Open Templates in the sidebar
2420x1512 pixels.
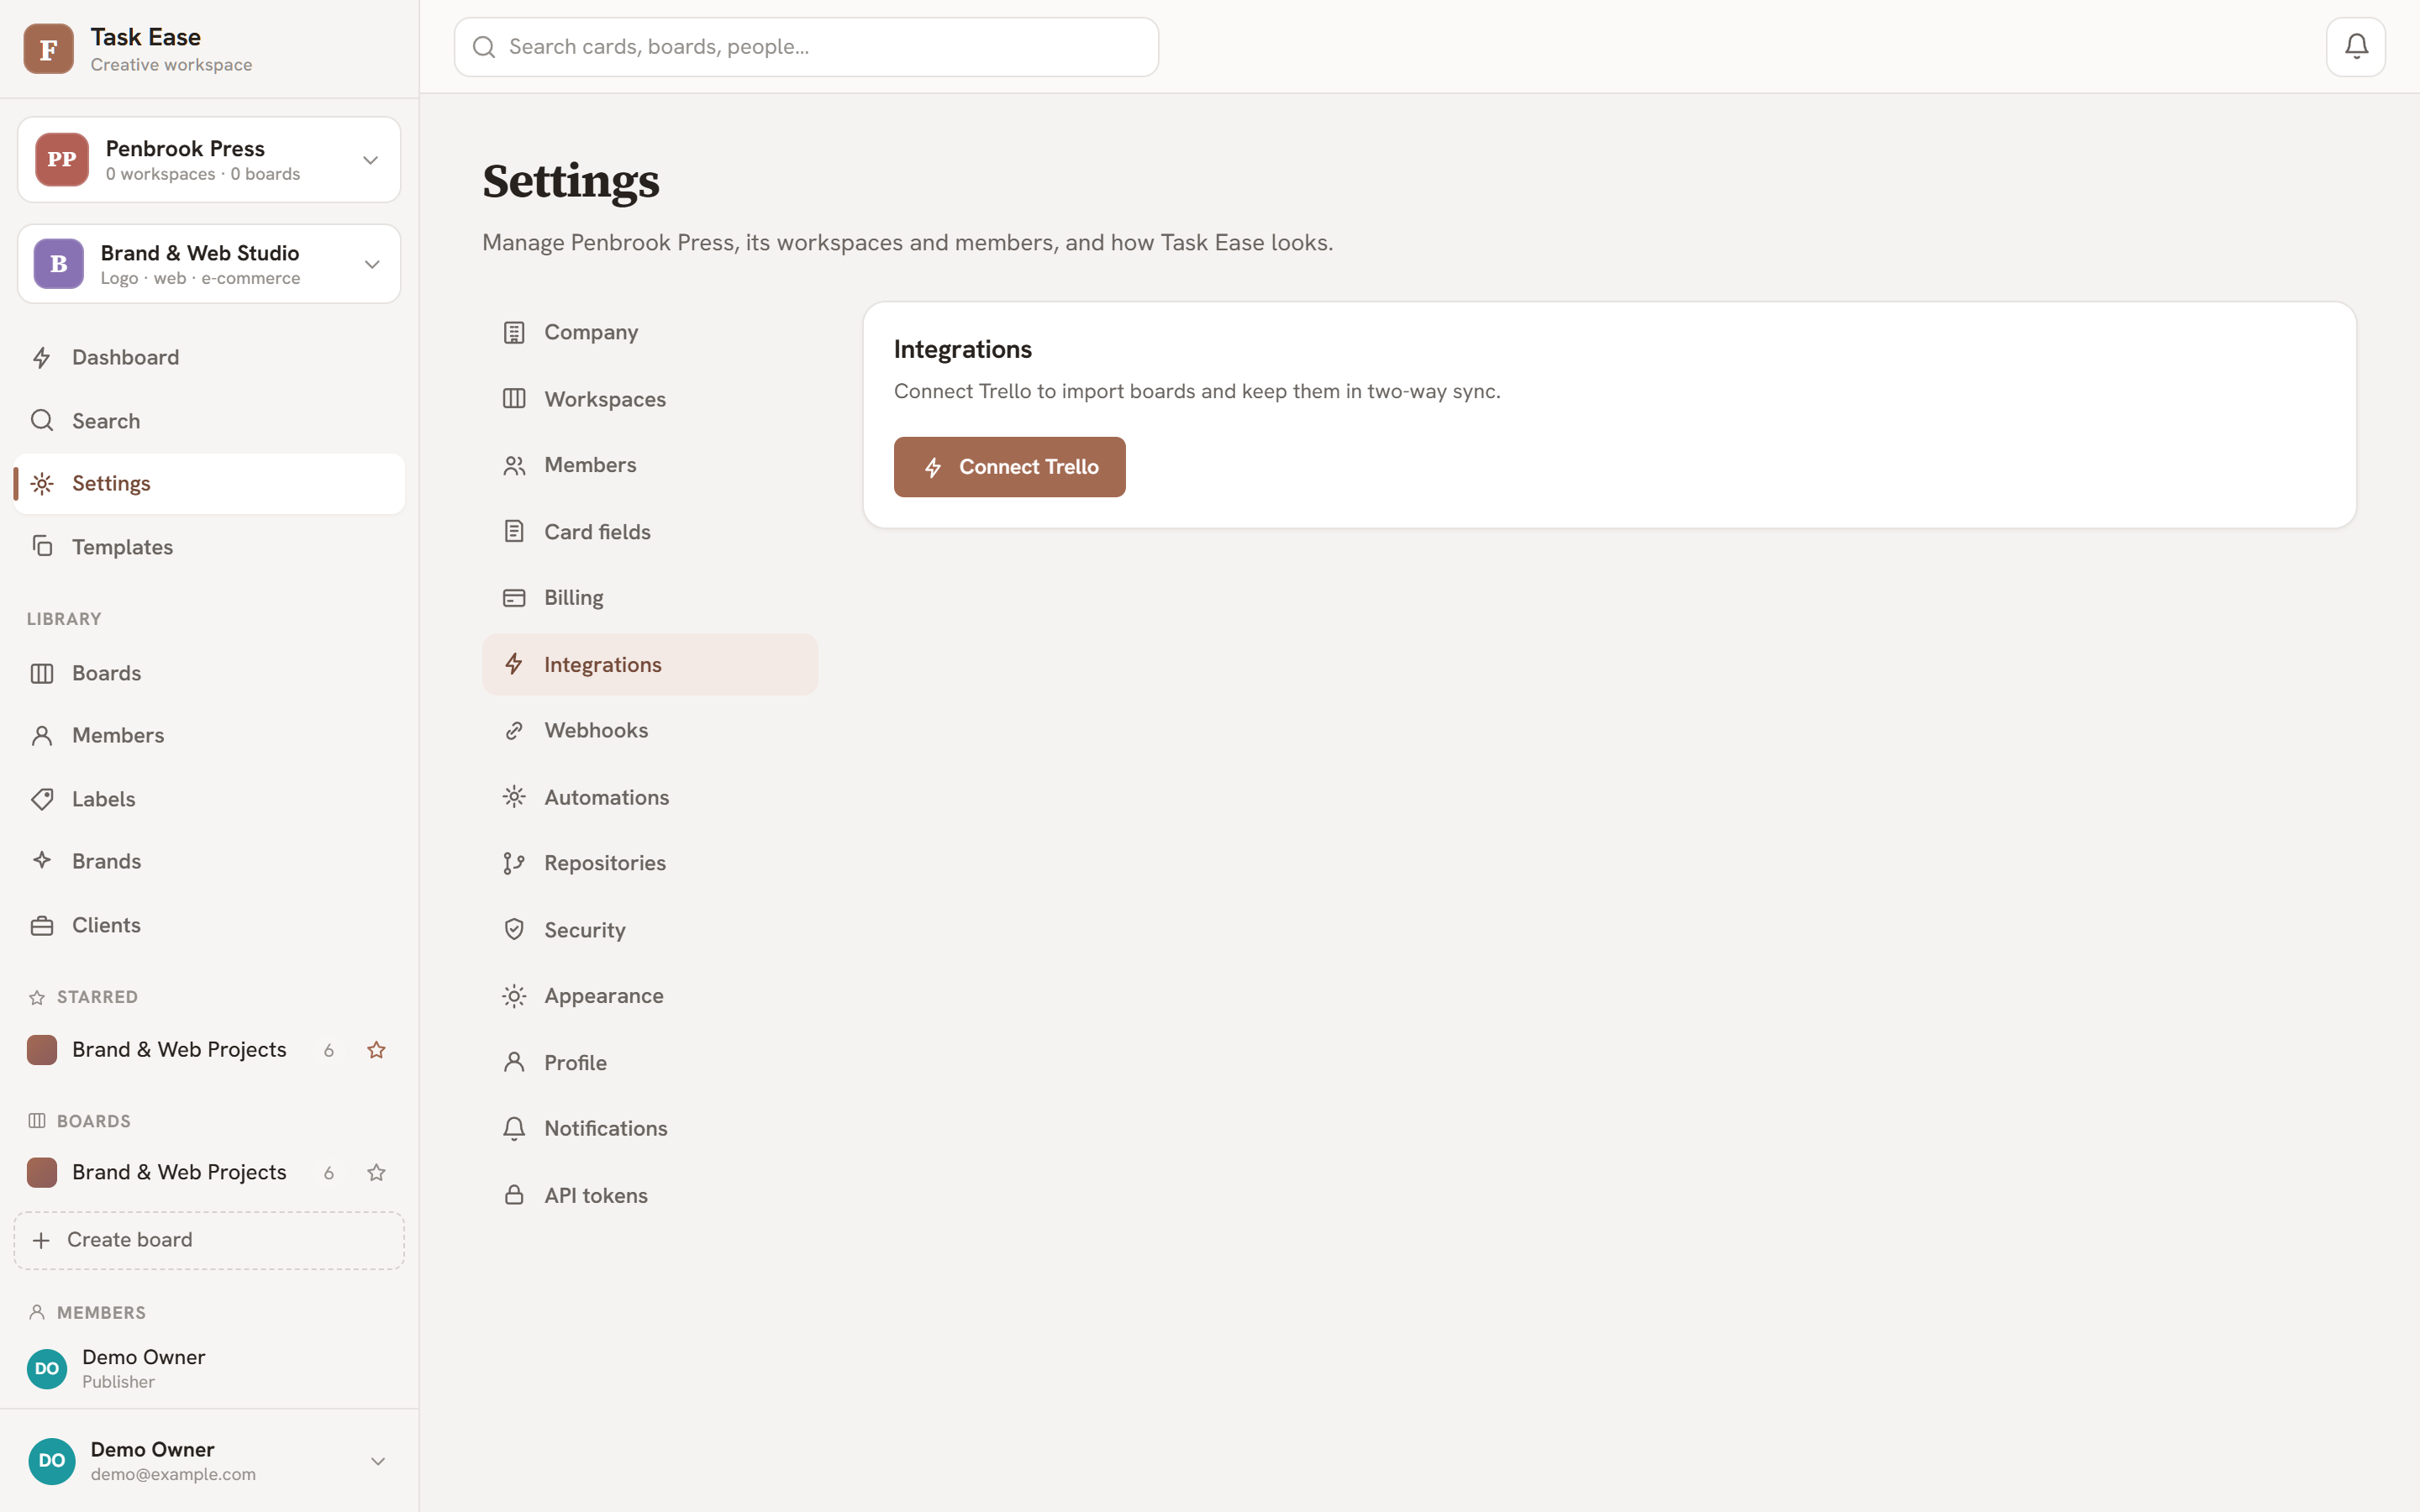pyautogui.click(x=209, y=546)
